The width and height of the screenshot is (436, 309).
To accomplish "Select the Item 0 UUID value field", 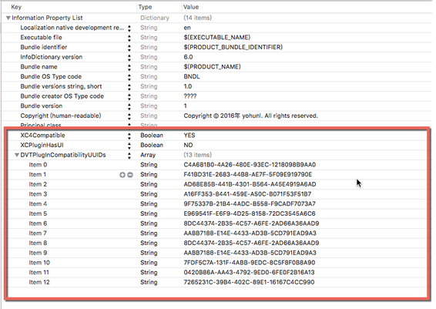I will 250,165.
